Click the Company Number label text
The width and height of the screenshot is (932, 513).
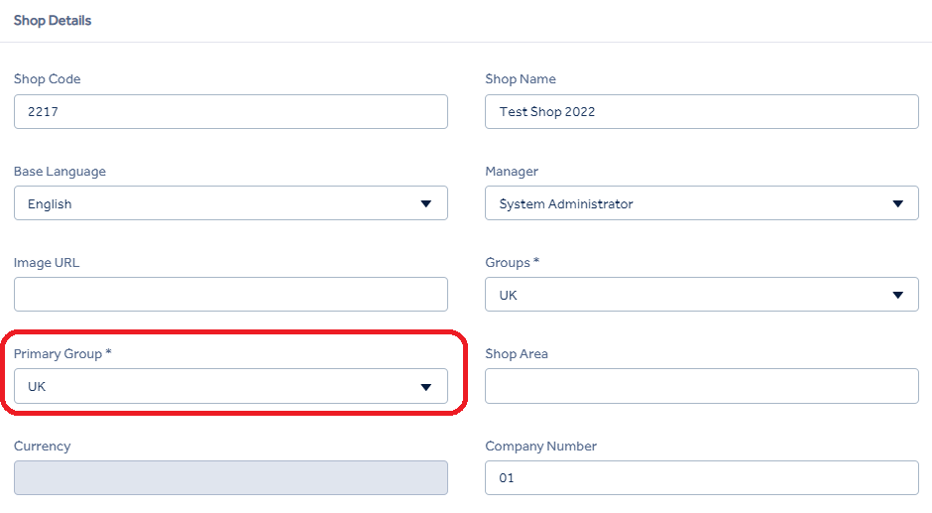(540, 446)
